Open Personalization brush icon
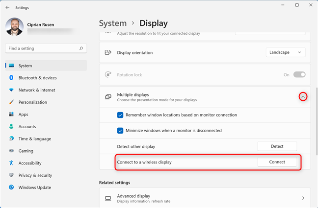The width and height of the screenshot is (318, 208). point(11,102)
